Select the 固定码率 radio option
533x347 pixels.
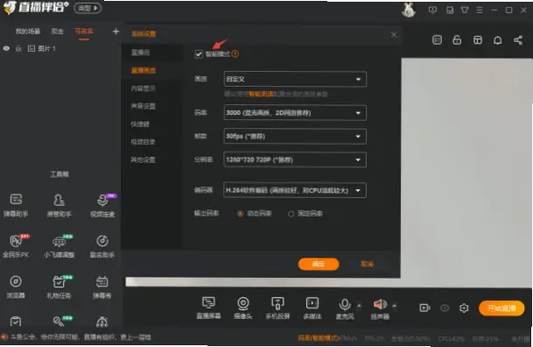tap(291, 214)
